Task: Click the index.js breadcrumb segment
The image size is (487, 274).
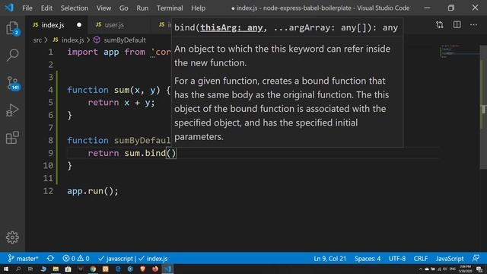Action: 72,40
